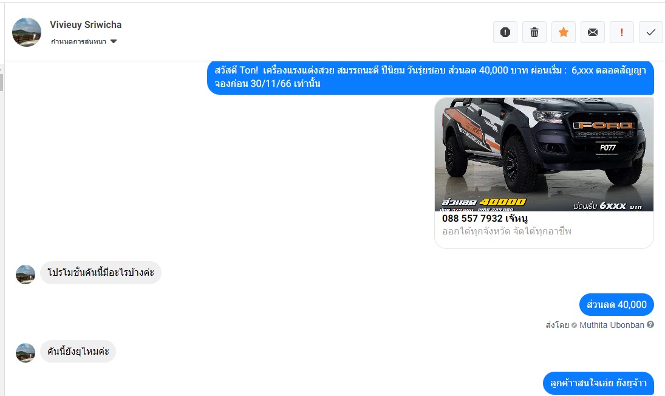Viewport: 665px width, 396px height.
Task: Mark as unread with envelope icon
Action: [593, 32]
